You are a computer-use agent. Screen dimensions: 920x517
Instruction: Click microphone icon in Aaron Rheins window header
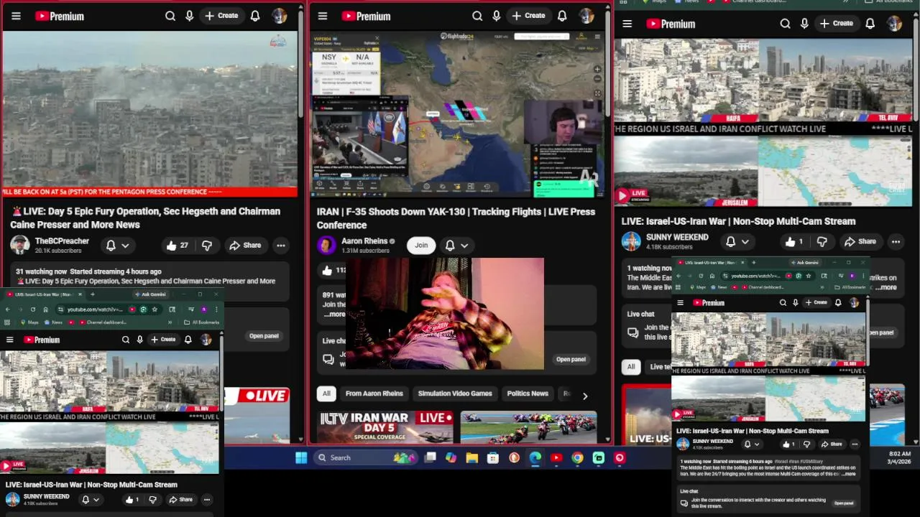[x=497, y=16]
